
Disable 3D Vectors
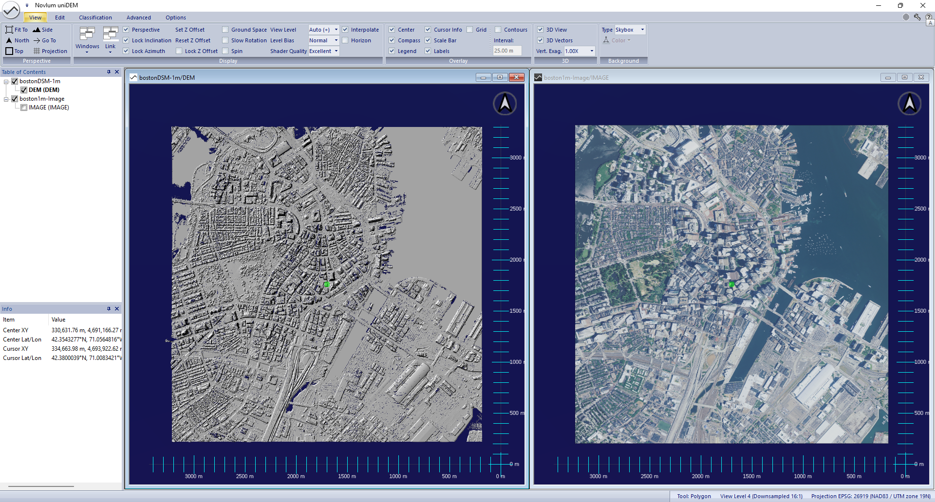click(541, 40)
